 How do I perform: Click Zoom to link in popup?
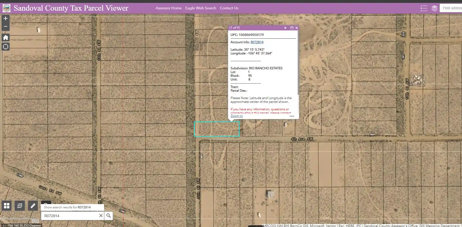click(x=237, y=116)
